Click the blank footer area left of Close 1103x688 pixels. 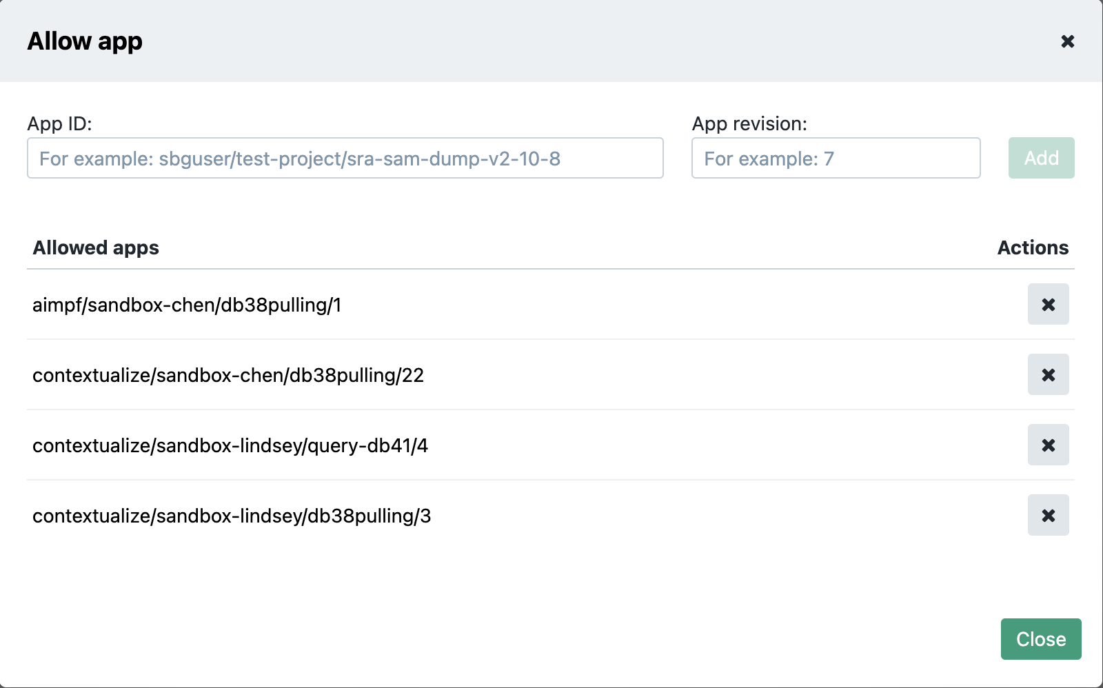483,639
